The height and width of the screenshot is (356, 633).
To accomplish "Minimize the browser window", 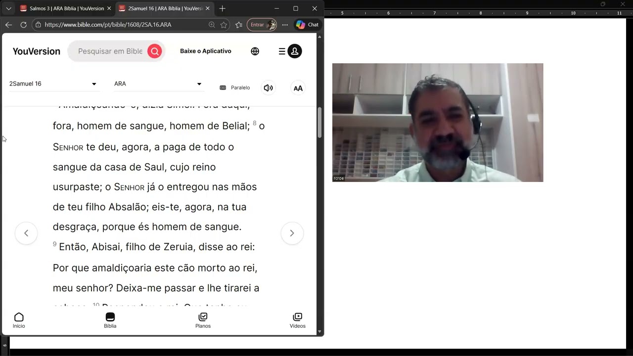I will (x=277, y=8).
